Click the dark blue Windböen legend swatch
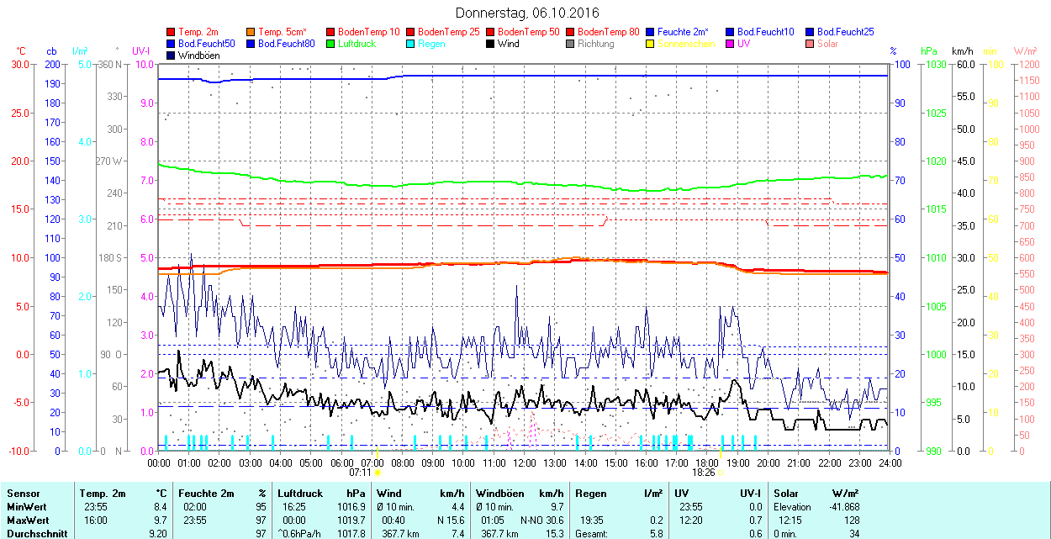The height and width of the screenshot is (539, 1051). click(x=172, y=55)
